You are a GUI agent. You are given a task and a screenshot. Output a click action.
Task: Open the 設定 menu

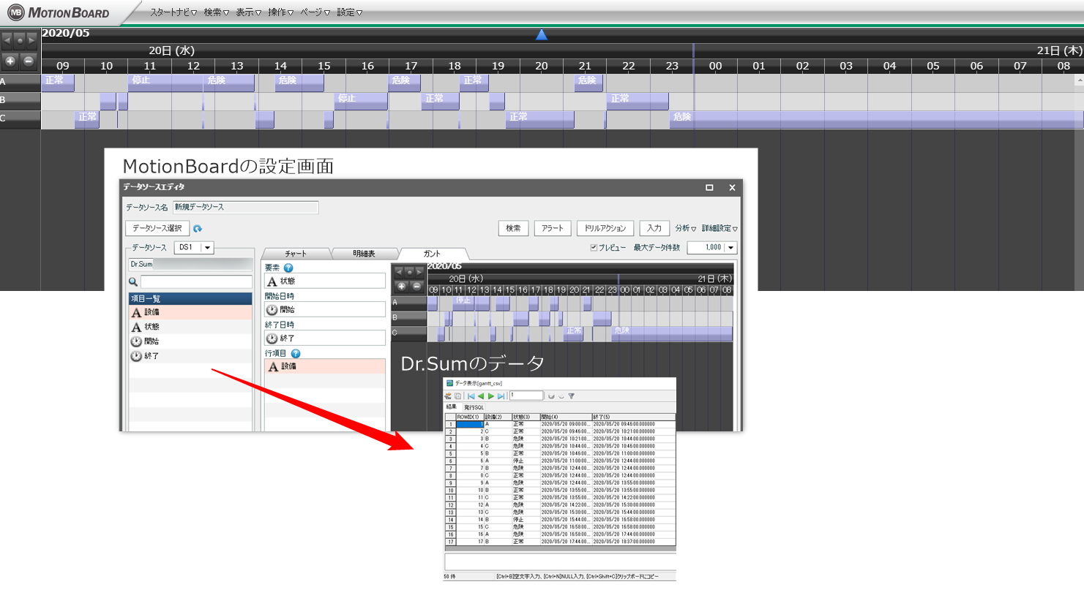(349, 12)
